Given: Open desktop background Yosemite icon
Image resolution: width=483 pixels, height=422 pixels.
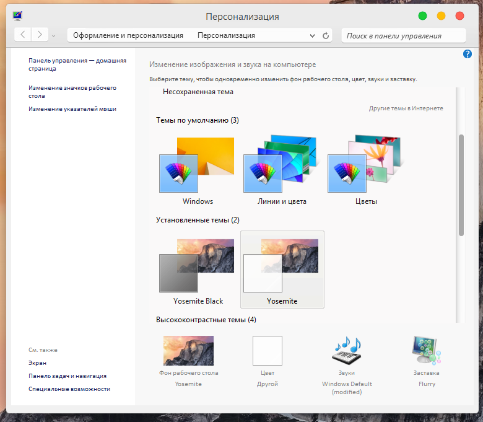Looking at the screenshot, I should click(188, 351).
